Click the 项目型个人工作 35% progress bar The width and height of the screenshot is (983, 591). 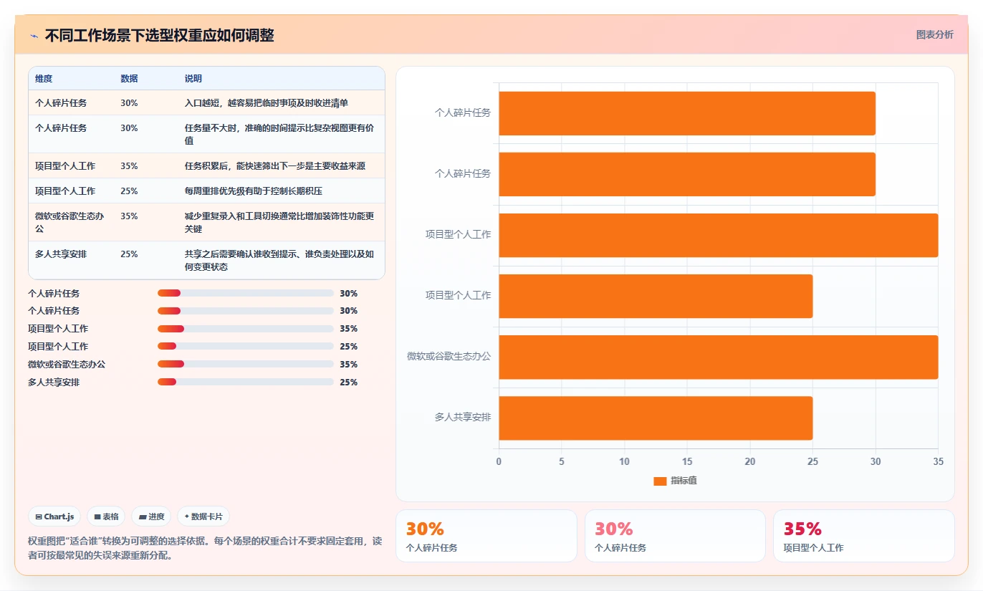[x=246, y=329]
